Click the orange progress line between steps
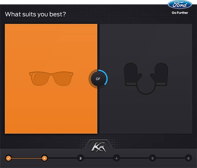 [x=27, y=158]
